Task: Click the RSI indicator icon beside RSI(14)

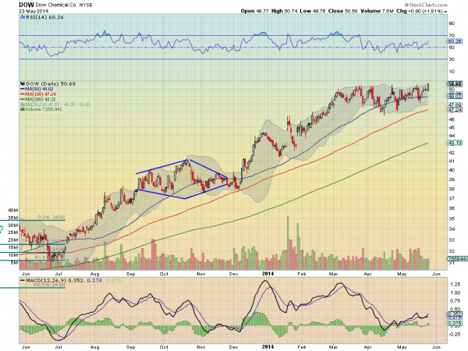Action: click(23, 17)
